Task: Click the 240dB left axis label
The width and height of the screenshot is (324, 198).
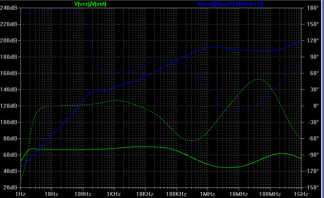Action: tap(9, 8)
